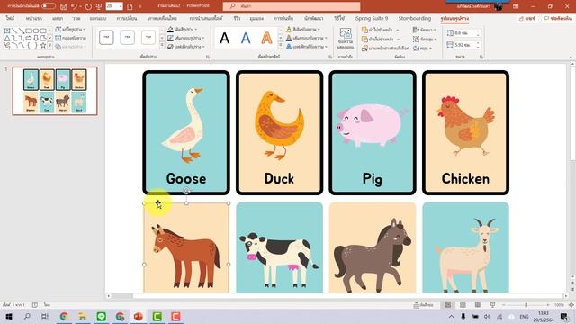This screenshot has width=576, height=324.
Task: Click the Alt Text button
Action: pos(346,39)
